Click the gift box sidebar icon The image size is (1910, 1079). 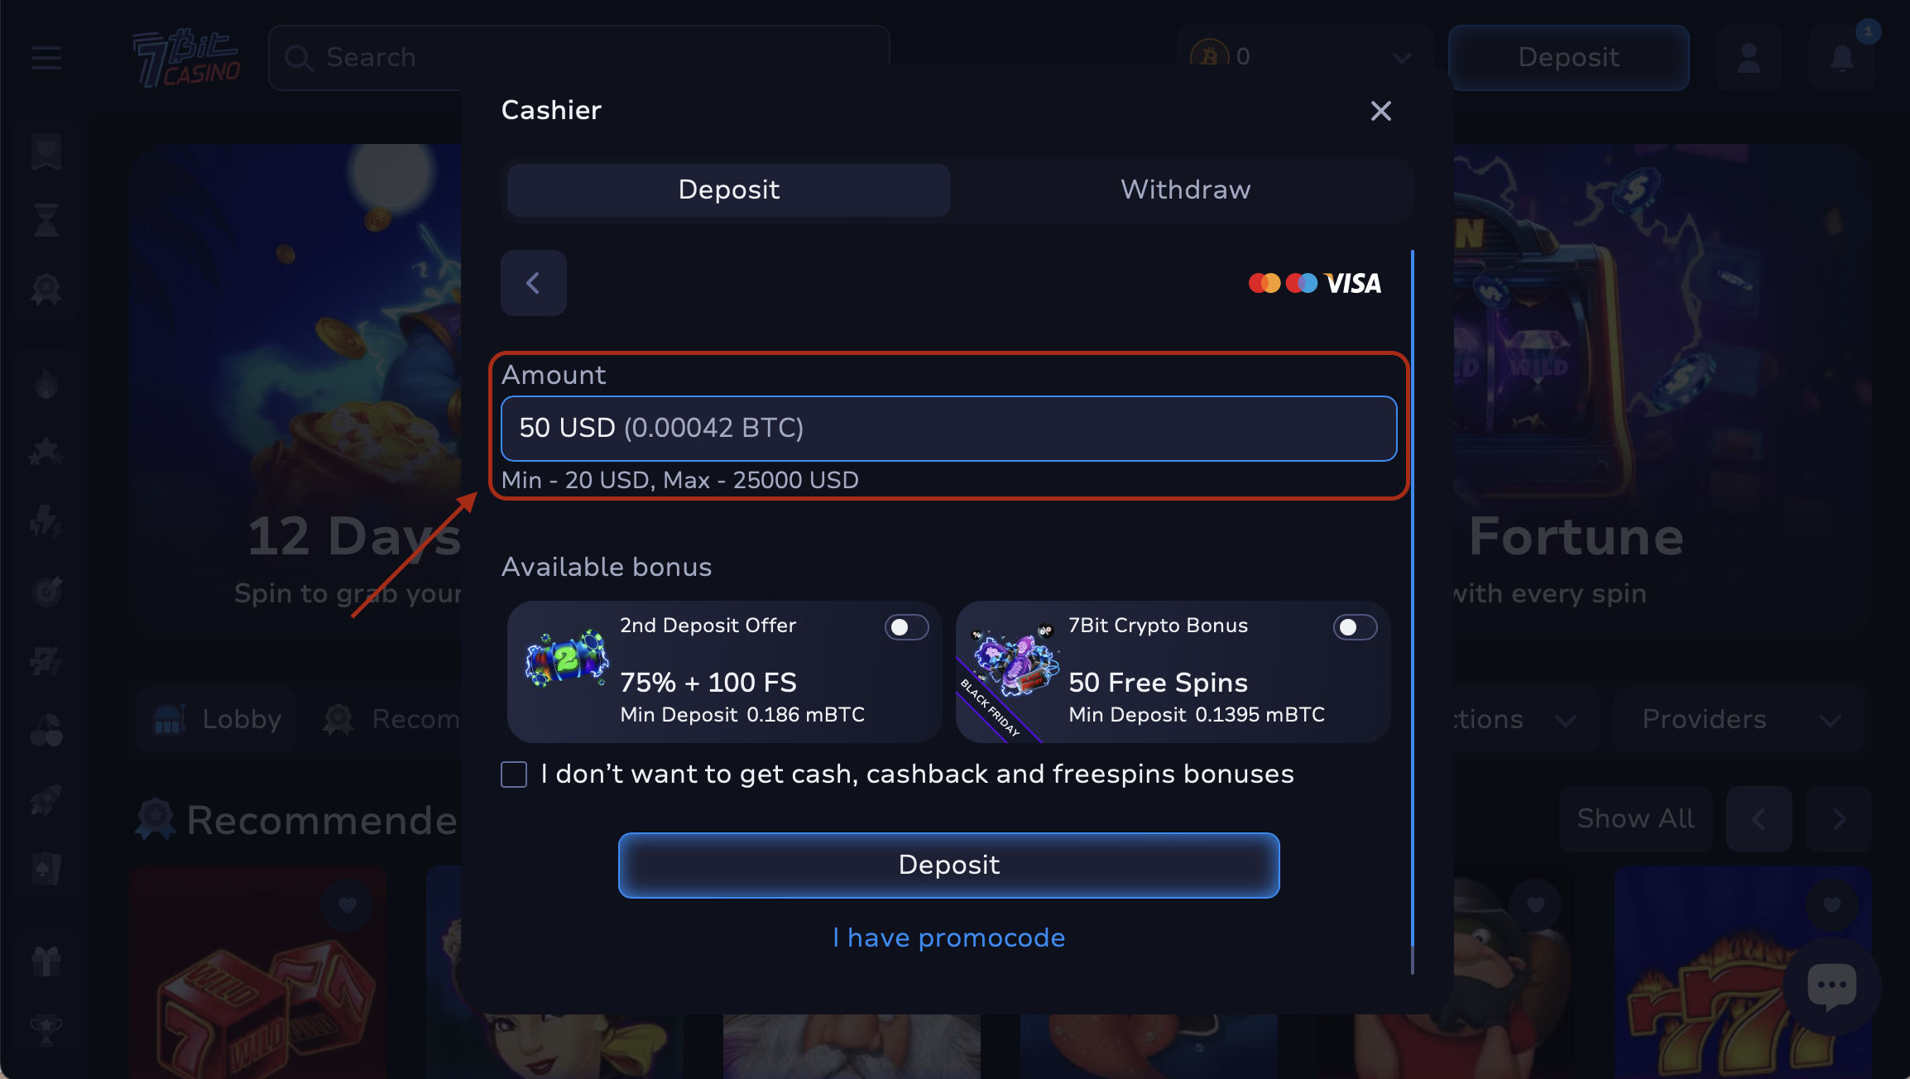click(x=46, y=962)
